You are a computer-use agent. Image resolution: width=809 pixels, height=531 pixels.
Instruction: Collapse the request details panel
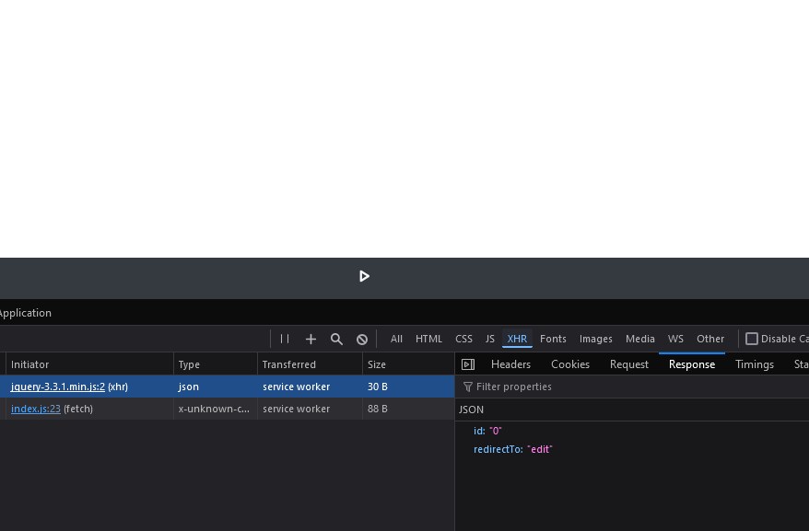point(467,364)
